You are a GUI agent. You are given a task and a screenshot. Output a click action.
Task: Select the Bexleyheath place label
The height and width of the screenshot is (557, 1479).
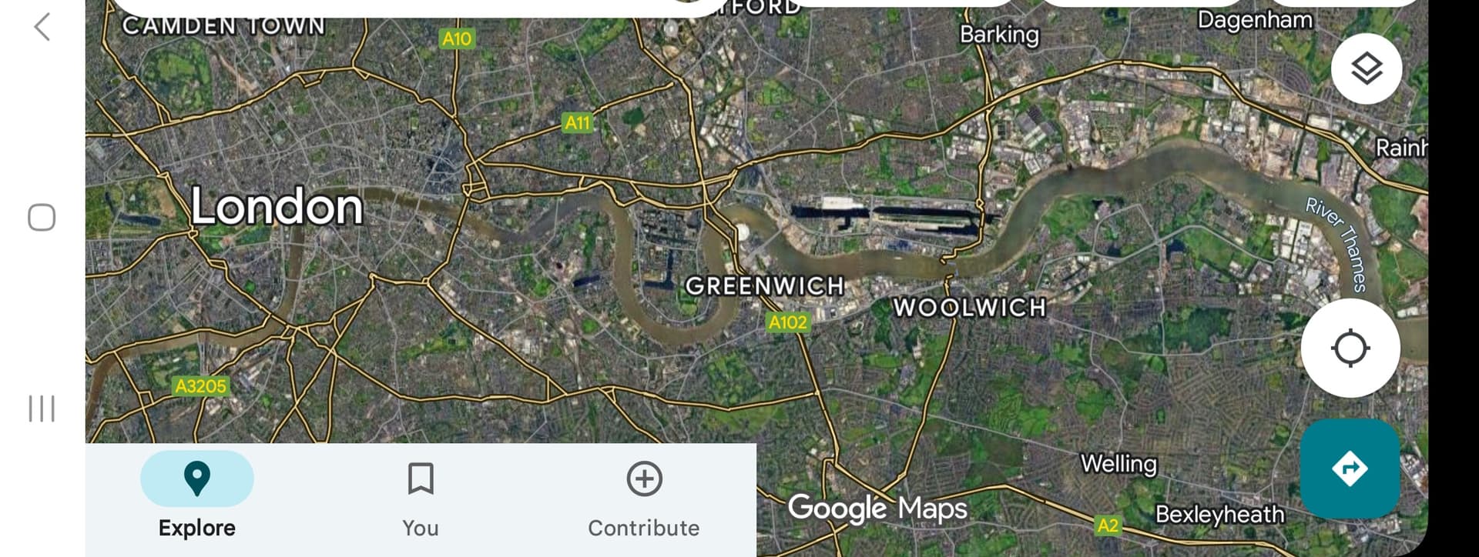click(1220, 514)
